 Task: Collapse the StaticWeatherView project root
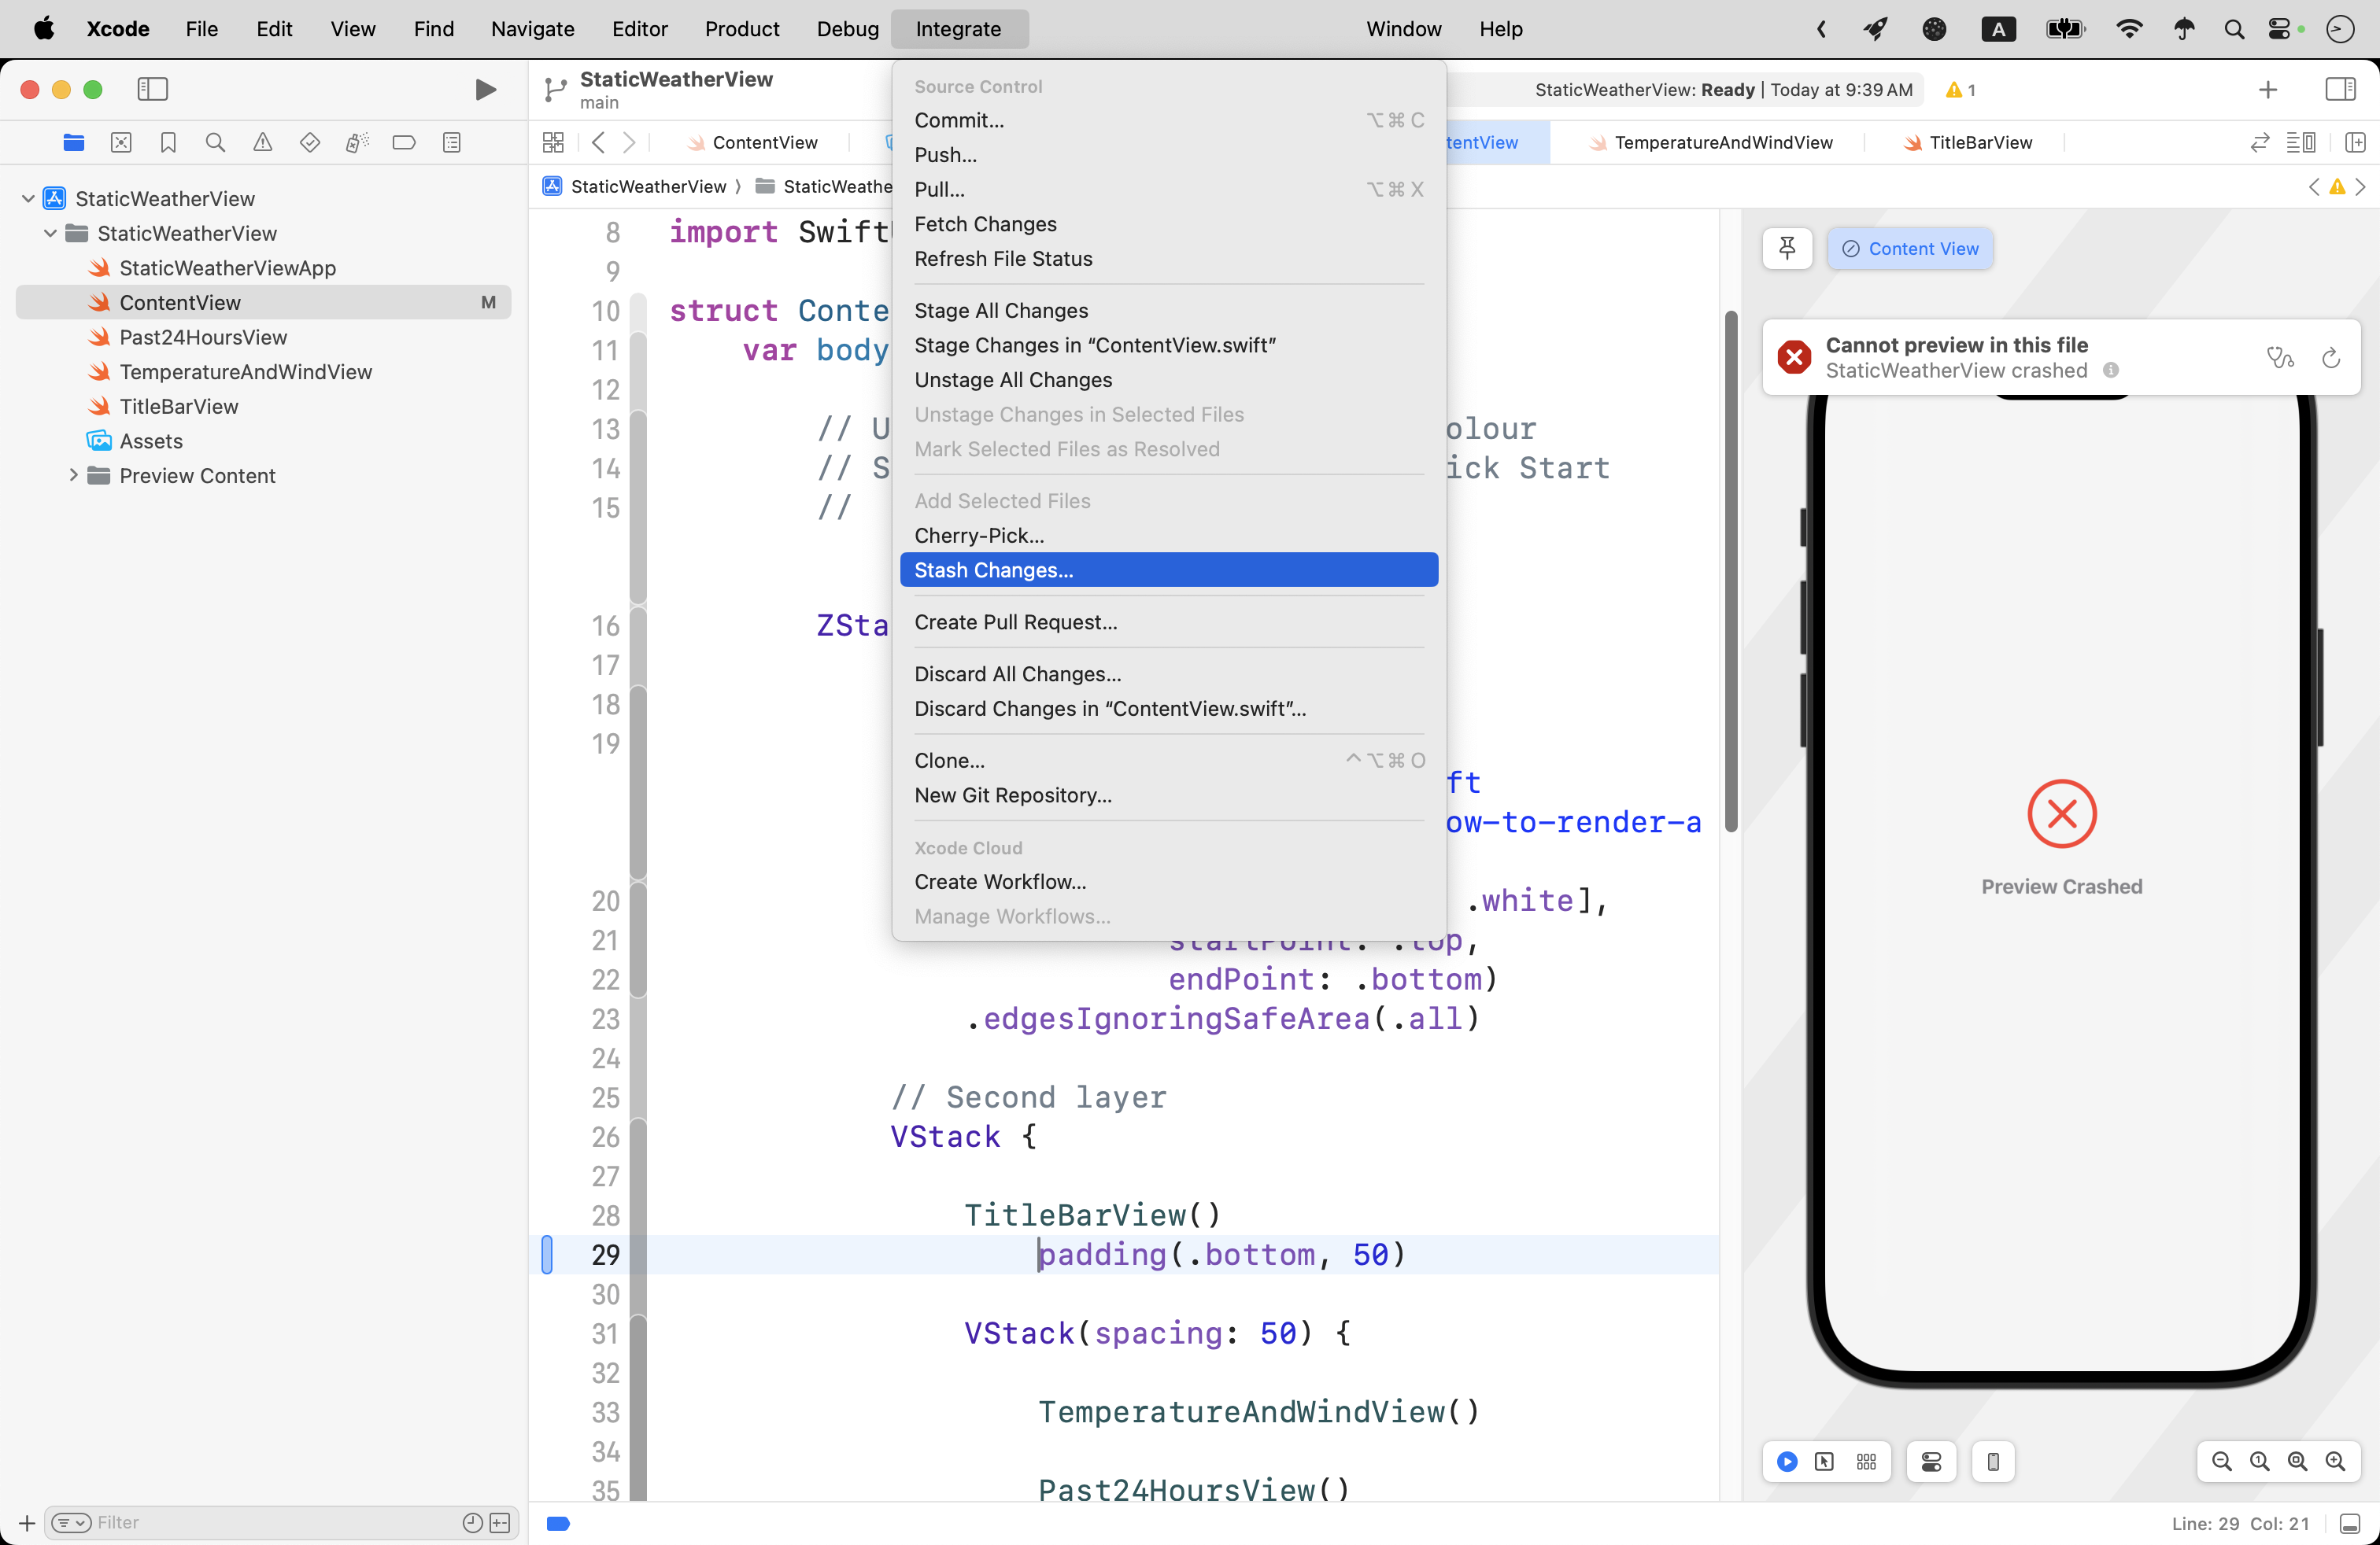[x=28, y=199]
